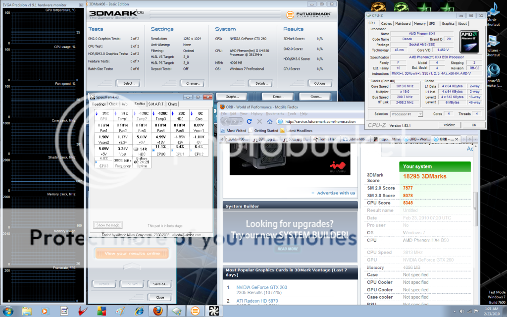Open the Firefox Bookmarks menu
This screenshot has height=317, width=507.
tap(275, 113)
